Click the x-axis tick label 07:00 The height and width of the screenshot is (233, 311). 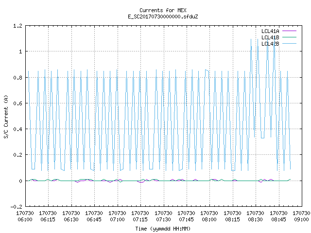tap(117, 219)
